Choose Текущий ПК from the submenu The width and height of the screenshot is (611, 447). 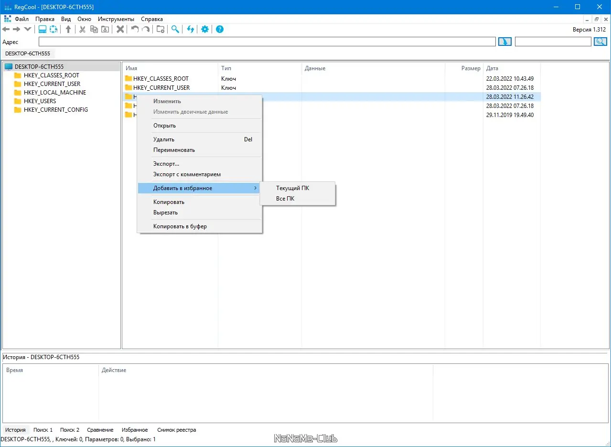[292, 188]
